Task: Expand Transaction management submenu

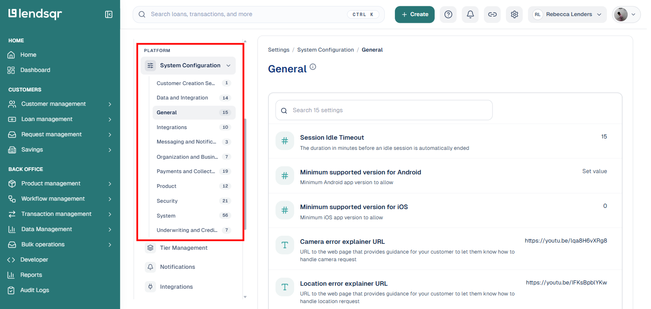Action: [x=110, y=214]
